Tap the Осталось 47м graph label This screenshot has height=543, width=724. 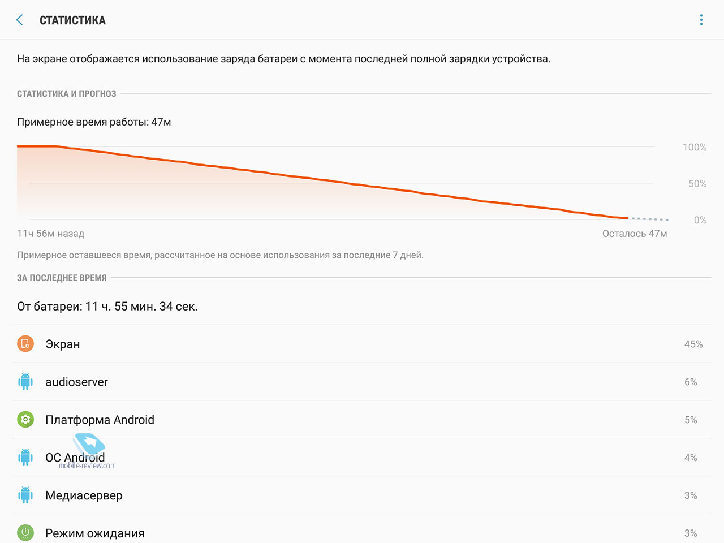click(635, 234)
